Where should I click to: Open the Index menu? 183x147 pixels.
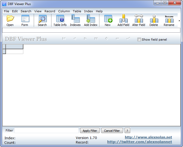[x=88, y=11]
